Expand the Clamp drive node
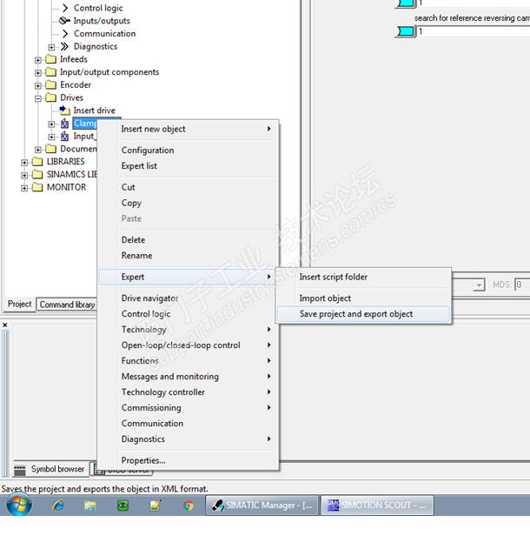Viewport: 530px width, 536px height. coord(51,124)
